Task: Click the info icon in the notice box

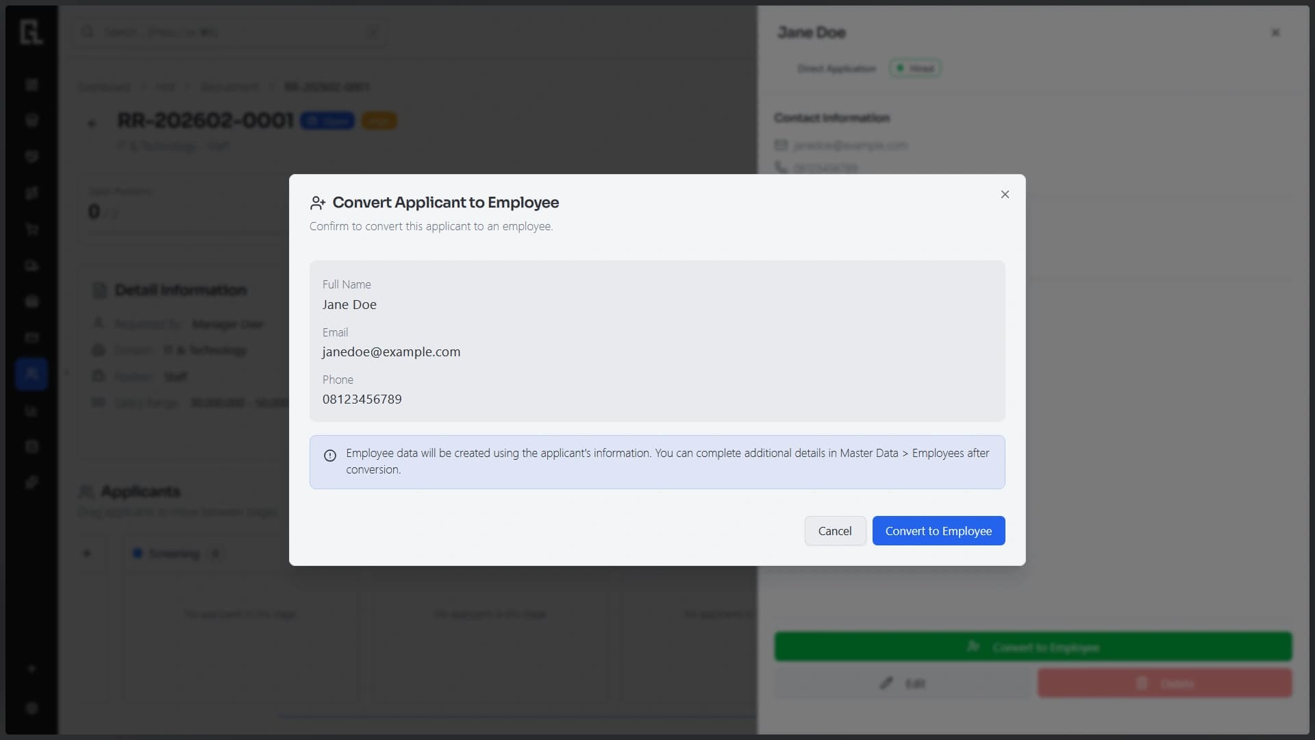Action: (x=330, y=456)
